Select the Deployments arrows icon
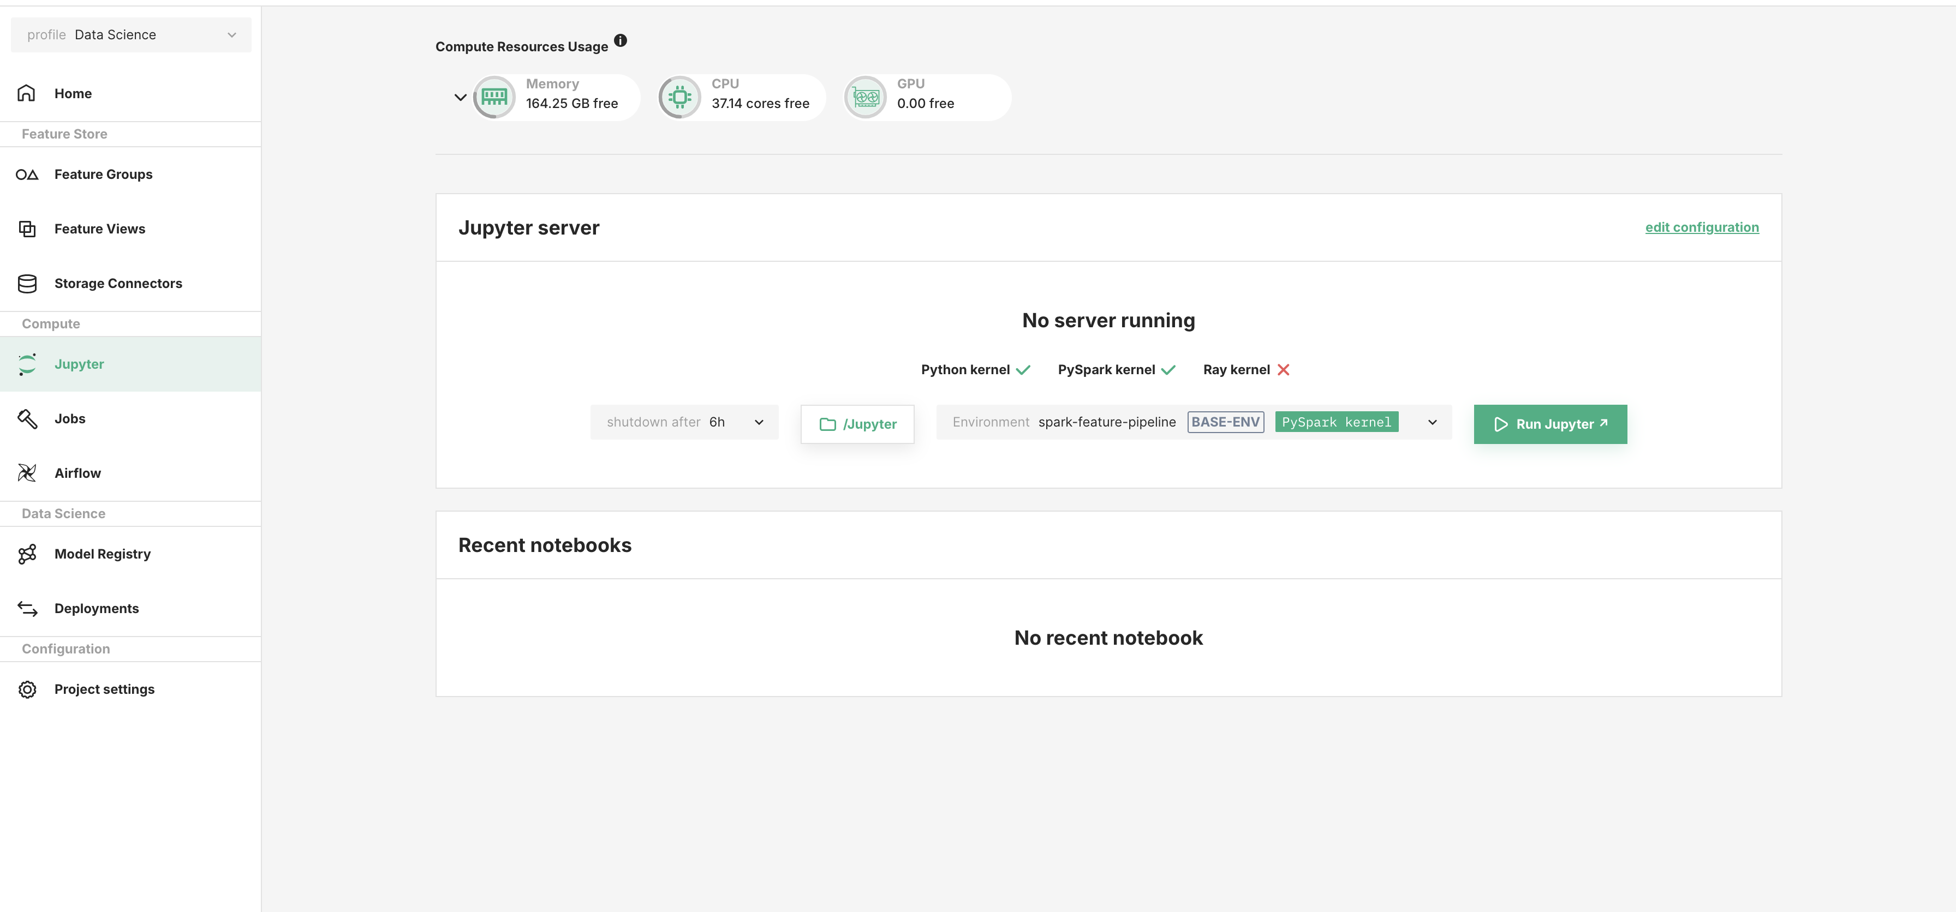 tap(27, 608)
